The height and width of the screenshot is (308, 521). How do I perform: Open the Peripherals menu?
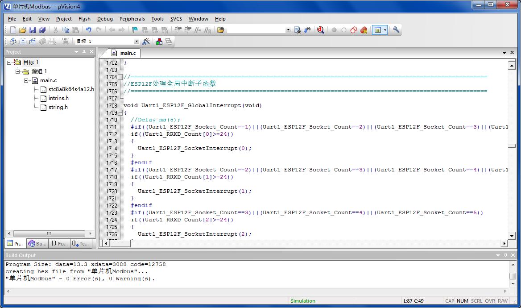coord(132,19)
